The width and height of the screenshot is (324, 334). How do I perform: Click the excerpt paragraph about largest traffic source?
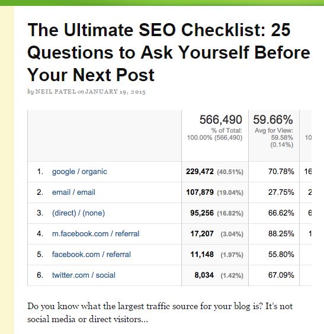click(x=160, y=313)
